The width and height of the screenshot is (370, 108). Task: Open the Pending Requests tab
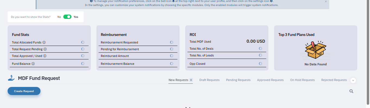238,80
